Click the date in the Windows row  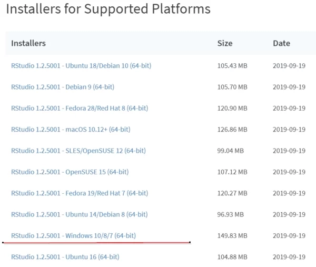[289, 235]
